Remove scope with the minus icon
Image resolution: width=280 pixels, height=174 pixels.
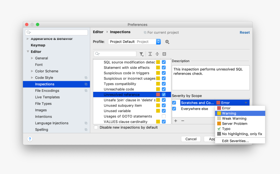(183, 121)
